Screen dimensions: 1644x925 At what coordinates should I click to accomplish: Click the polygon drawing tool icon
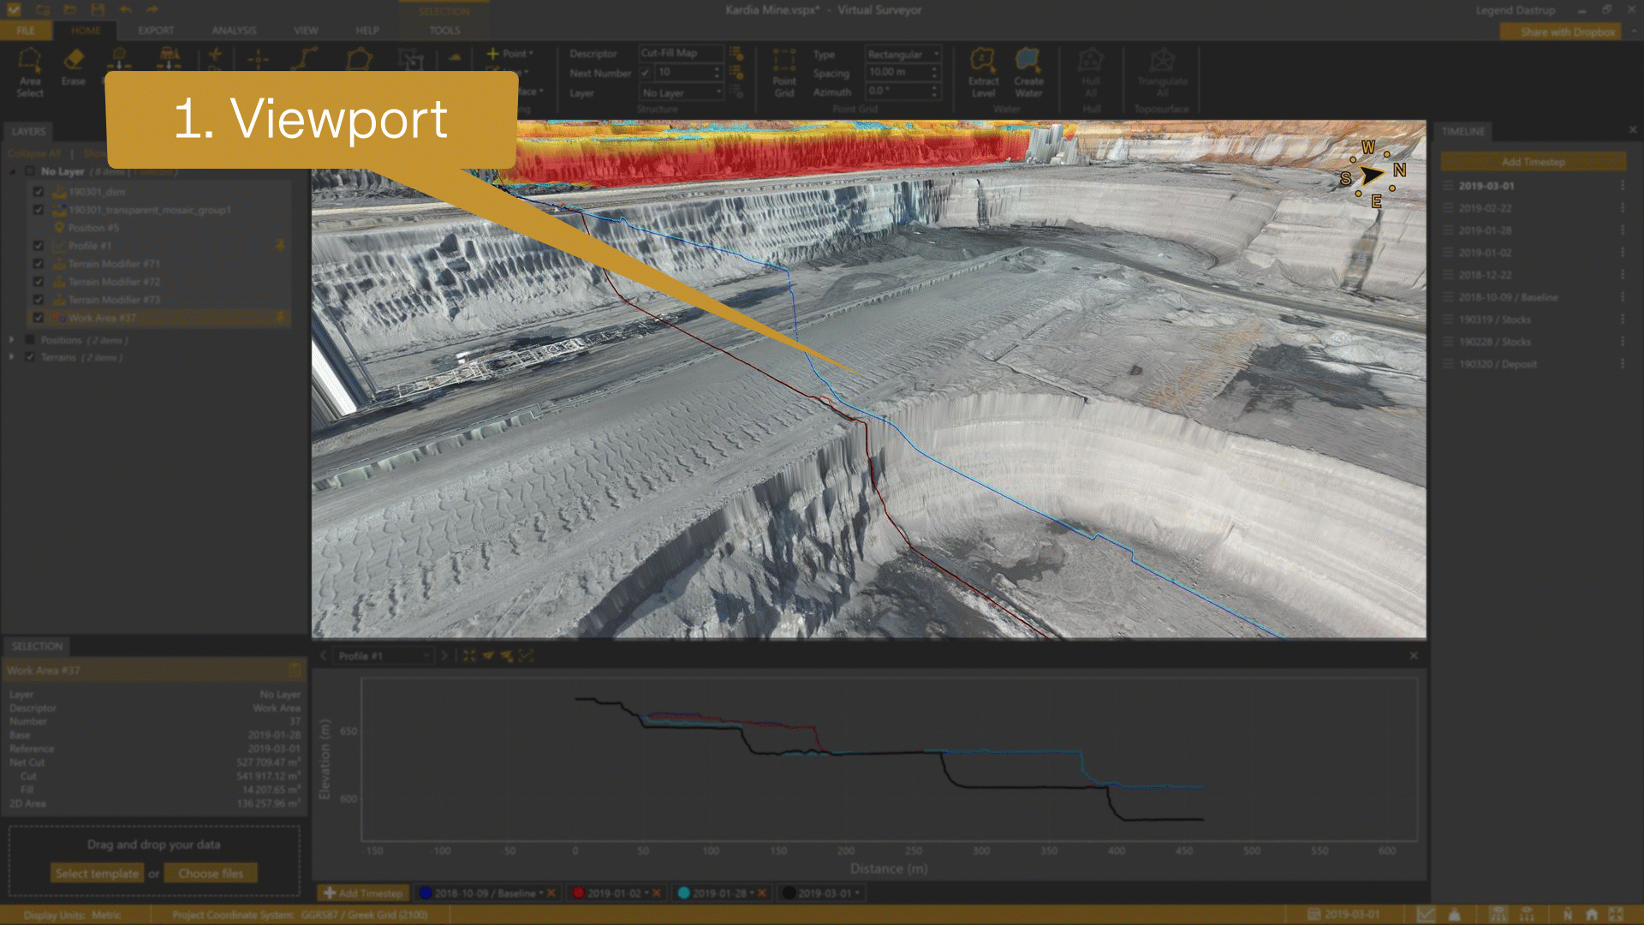click(359, 59)
